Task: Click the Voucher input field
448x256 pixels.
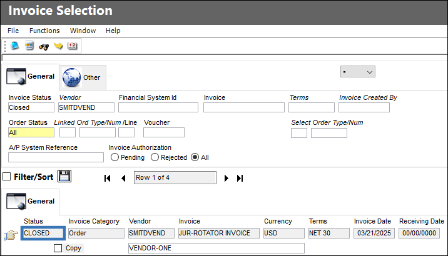Action: (x=164, y=132)
